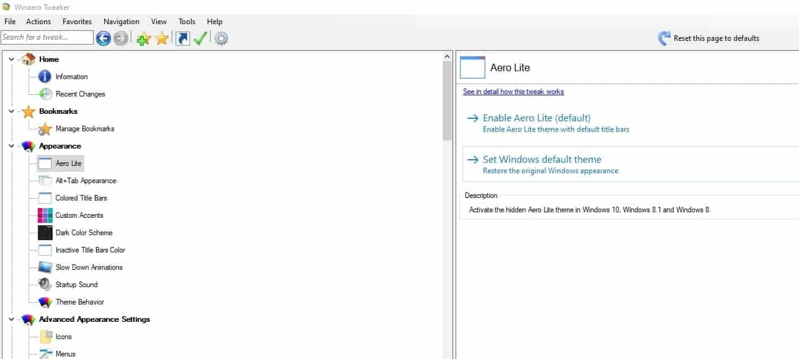Click tree scrollbar up arrow
The image size is (799, 359).
click(x=448, y=56)
